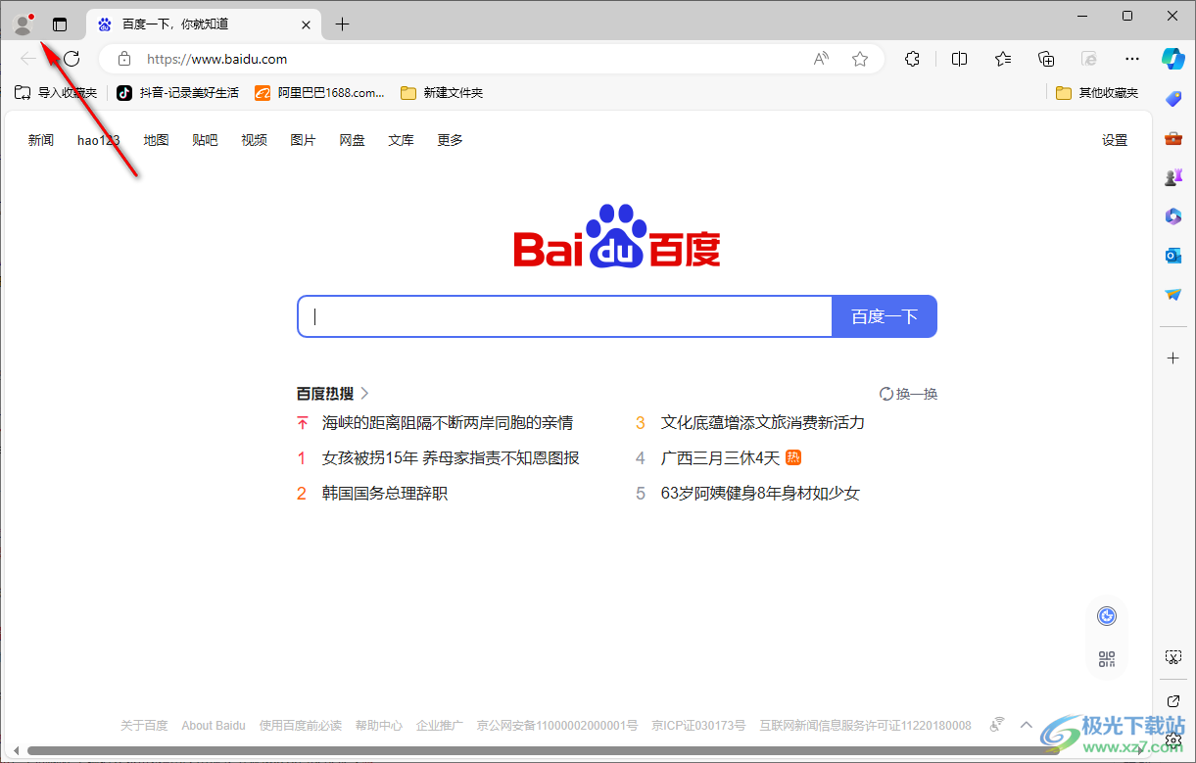Open the external link sidebar icon
The height and width of the screenshot is (763, 1196).
click(1173, 700)
